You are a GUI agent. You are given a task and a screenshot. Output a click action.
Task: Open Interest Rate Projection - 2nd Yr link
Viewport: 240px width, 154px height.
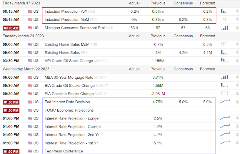(72, 135)
